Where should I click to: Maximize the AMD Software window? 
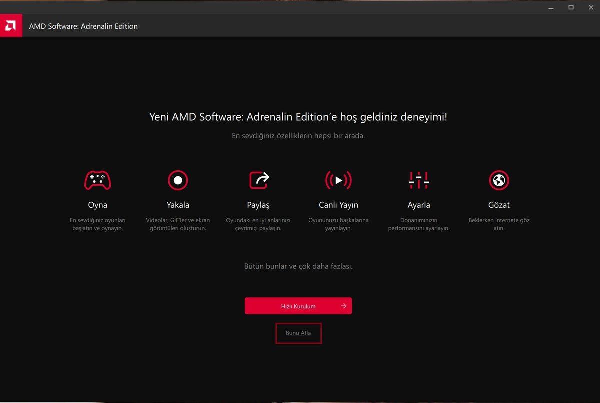coord(571,7)
